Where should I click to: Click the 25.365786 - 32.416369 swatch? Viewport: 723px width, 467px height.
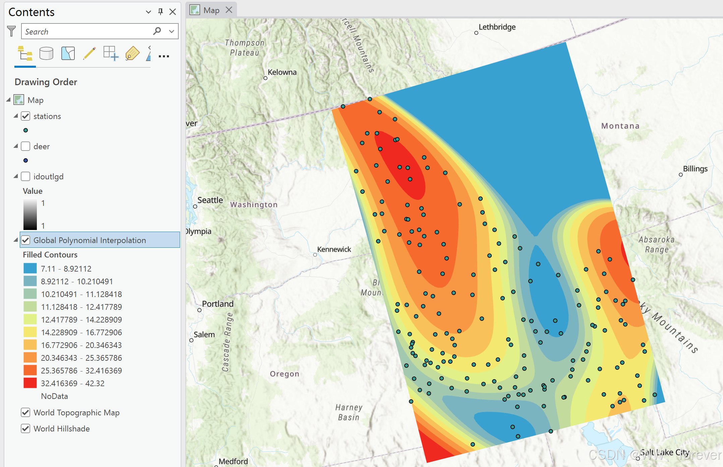(30, 370)
